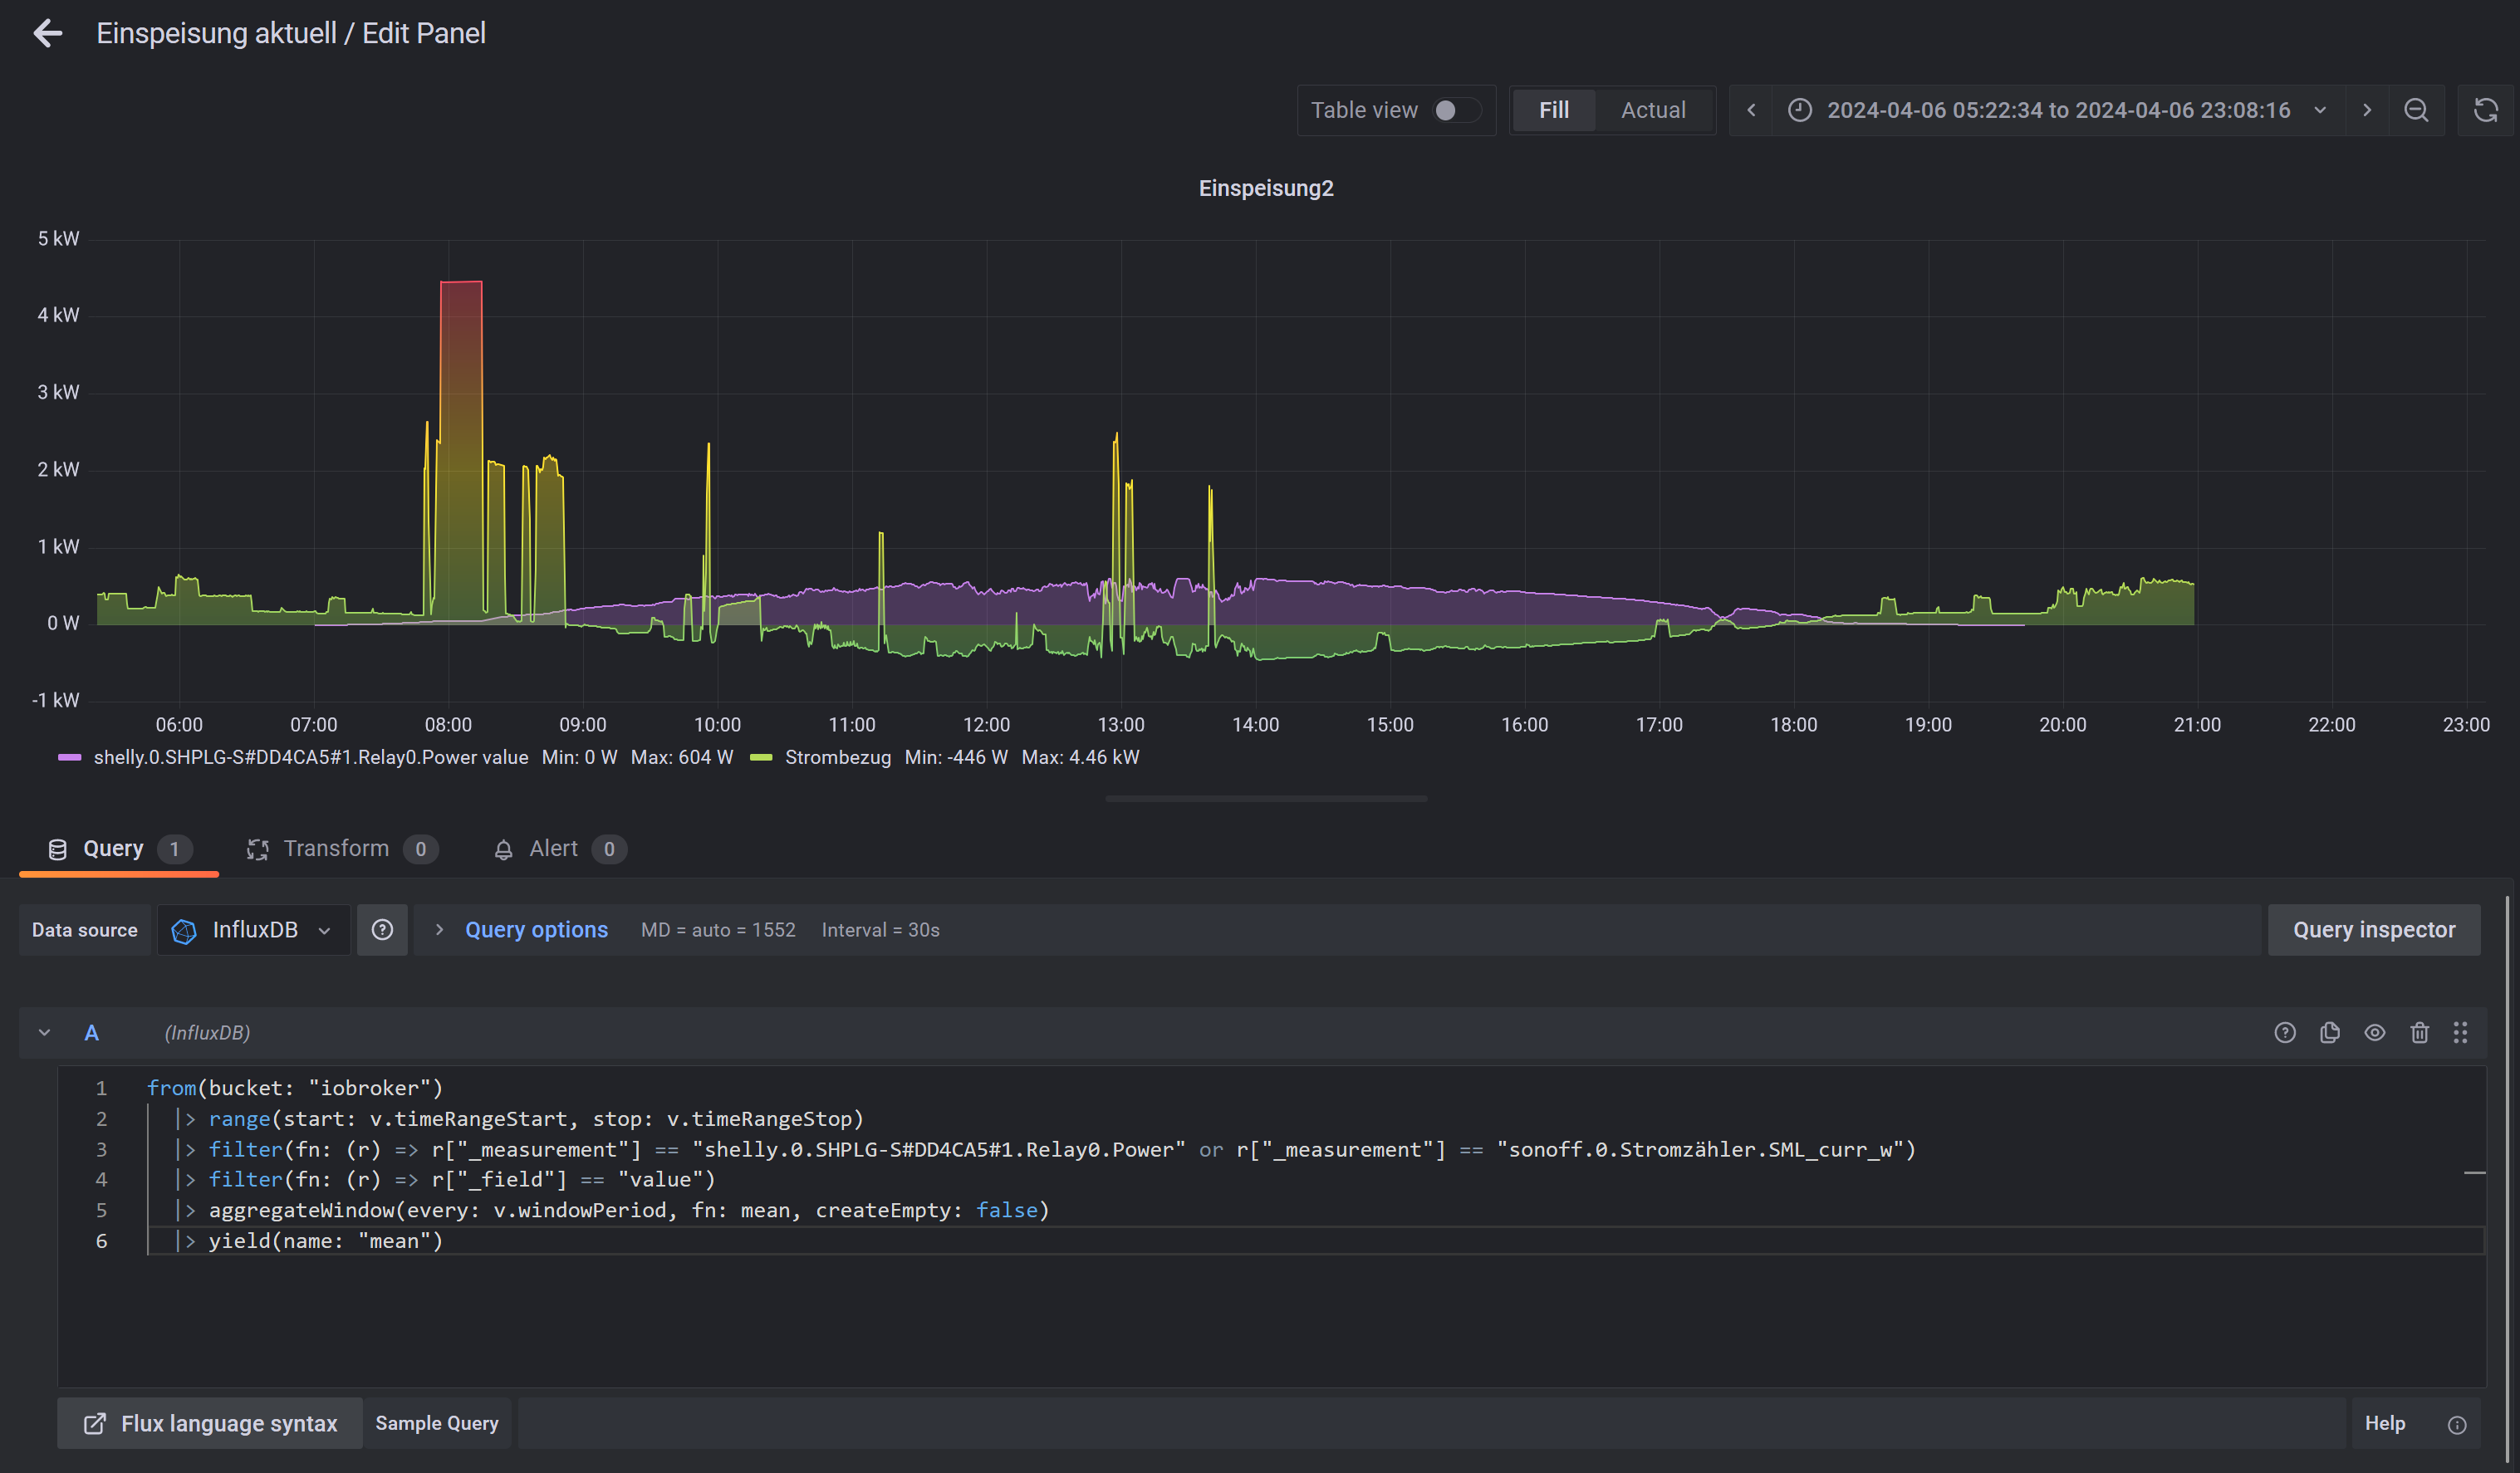The width and height of the screenshot is (2520, 1473).
Task: Click the zoom out time range icon
Action: click(x=2416, y=110)
